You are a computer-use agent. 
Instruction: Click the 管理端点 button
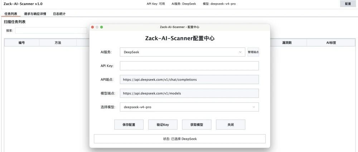tap(253, 52)
